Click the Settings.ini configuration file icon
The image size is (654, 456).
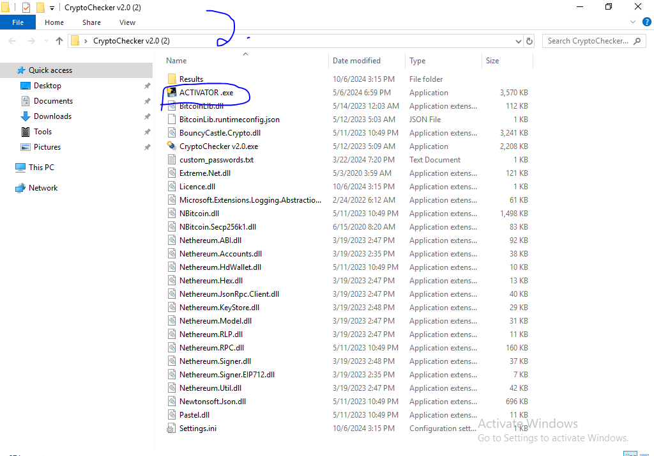point(171,428)
